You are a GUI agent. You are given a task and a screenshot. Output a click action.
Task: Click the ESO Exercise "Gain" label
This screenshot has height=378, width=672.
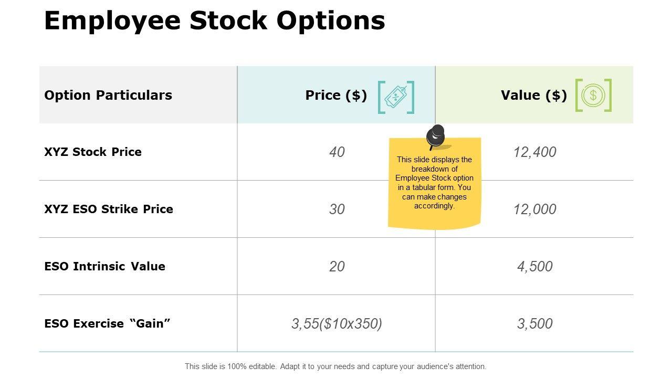click(x=108, y=323)
